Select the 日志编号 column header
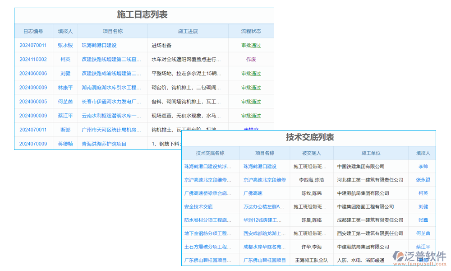The height and width of the screenshot is (271, 451). pyautogui.click(x=32, y=31)
